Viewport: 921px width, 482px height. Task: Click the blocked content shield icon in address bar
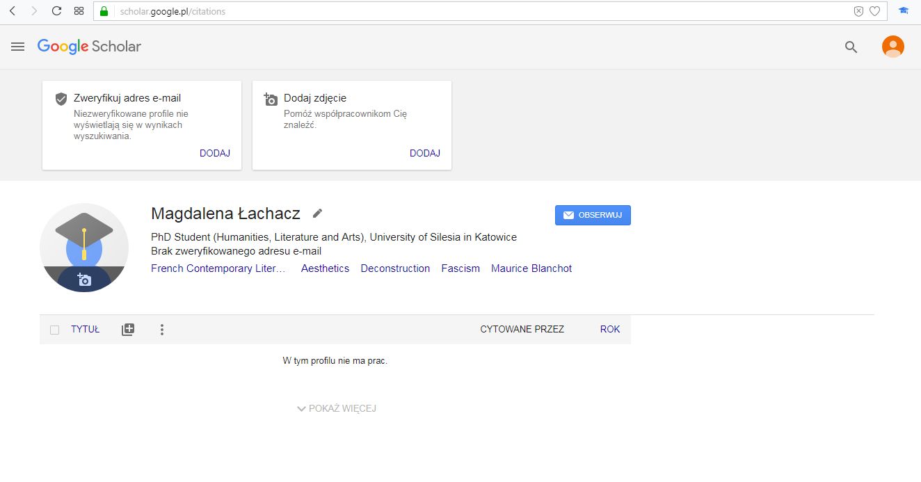(858, 11)
